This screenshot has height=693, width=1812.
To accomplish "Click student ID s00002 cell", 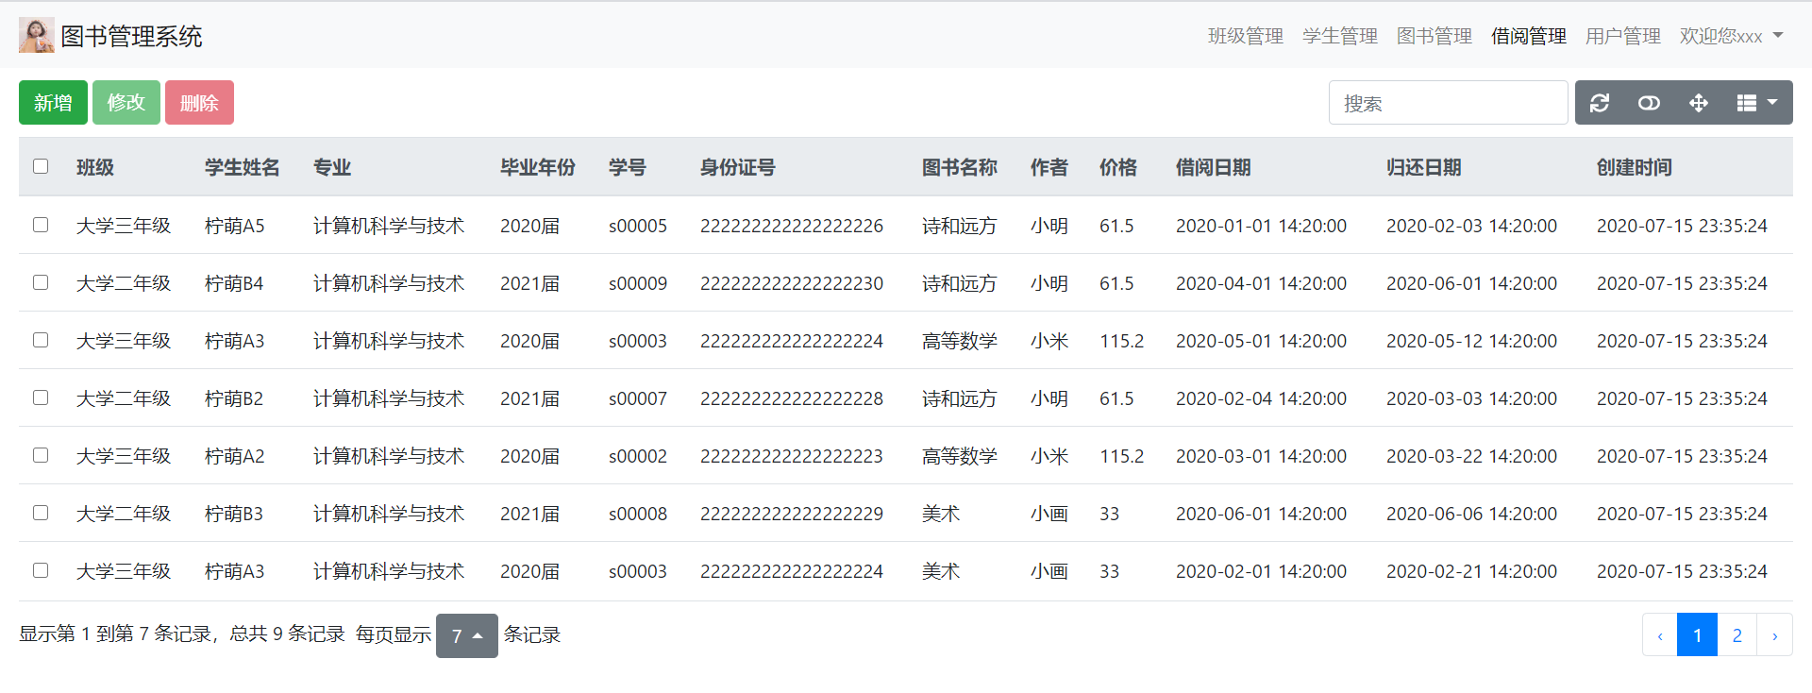I will [638, 456].
